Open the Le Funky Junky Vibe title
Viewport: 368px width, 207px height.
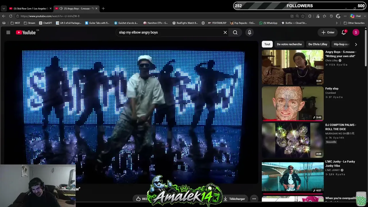pos(340,164)
